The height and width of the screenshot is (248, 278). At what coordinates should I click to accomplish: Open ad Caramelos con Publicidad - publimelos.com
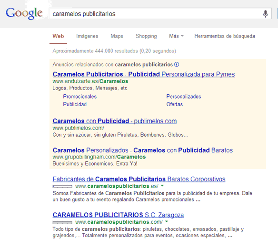pos(115,121)
